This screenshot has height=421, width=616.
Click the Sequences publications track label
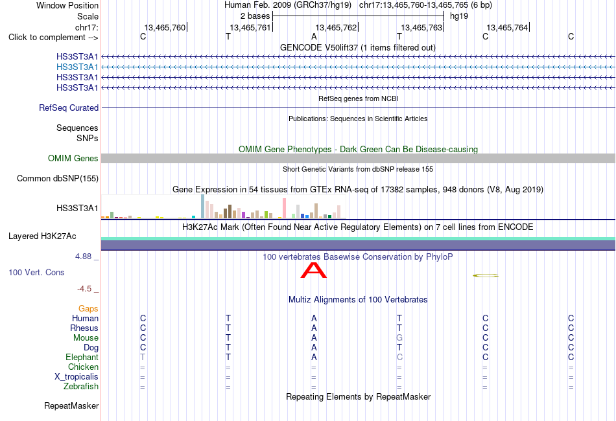click(x=77, y=128)
